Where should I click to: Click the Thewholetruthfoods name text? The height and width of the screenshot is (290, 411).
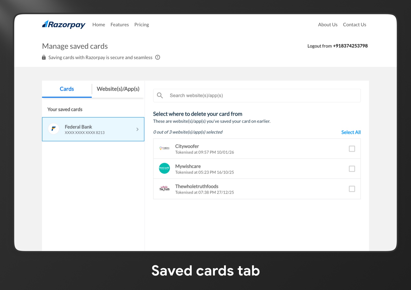[197, 186]
